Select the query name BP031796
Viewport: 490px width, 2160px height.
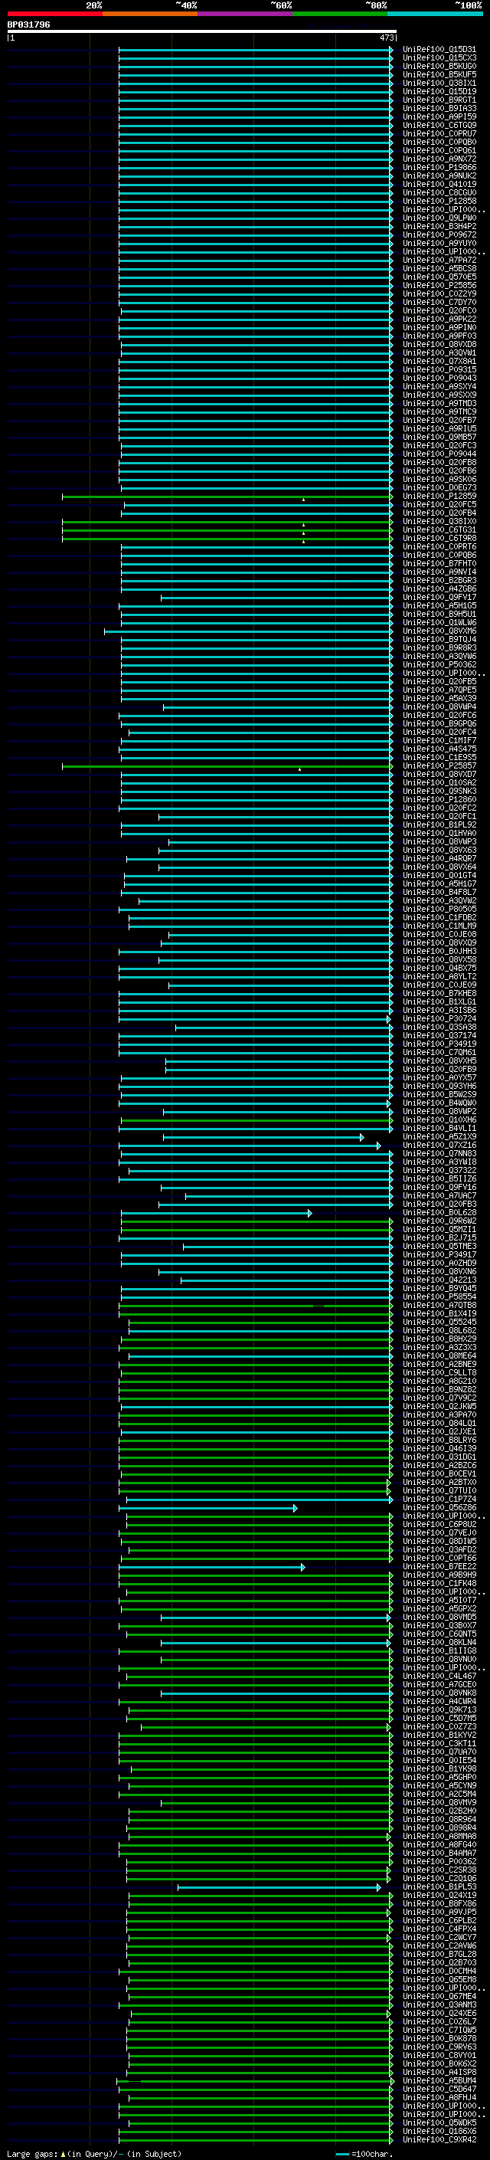28,25
